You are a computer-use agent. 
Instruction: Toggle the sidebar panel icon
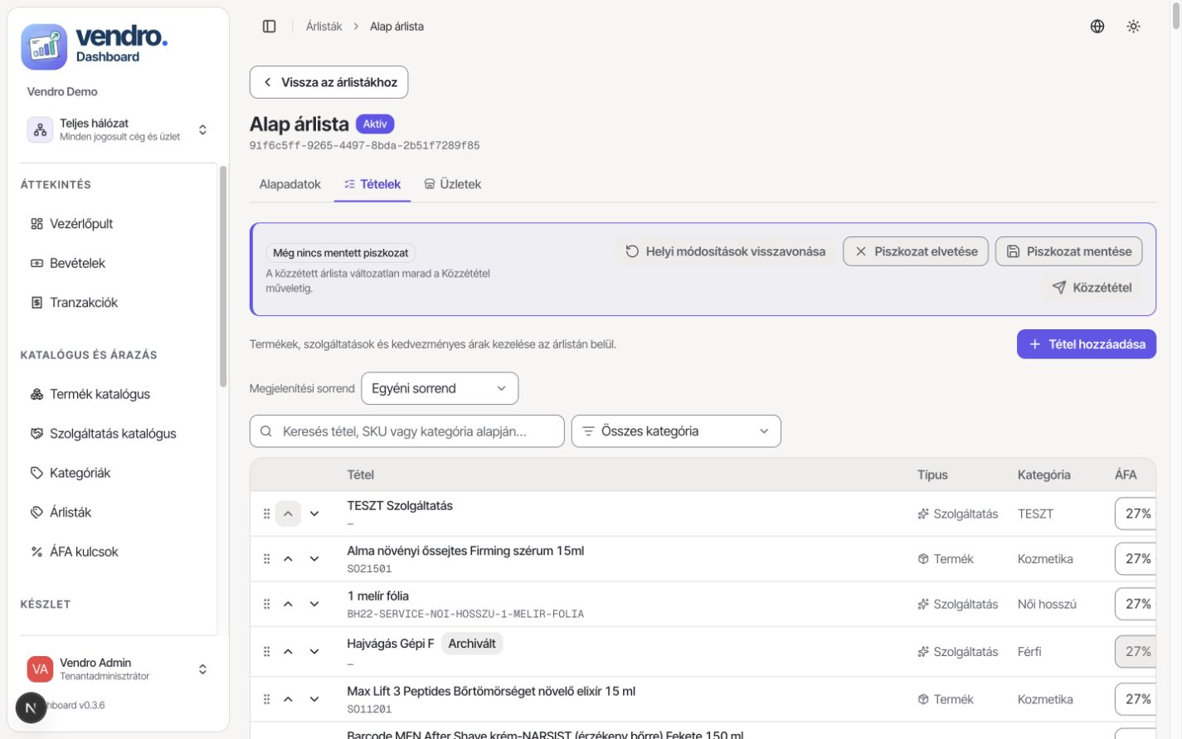click(269, 27)
